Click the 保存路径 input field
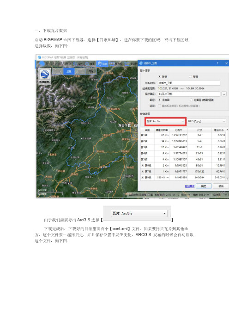The image size is (229, 325). click(x=189, y=94)
